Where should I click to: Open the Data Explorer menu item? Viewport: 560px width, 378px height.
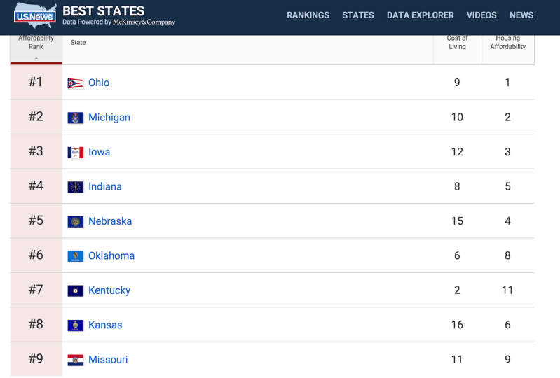[x=420, y=15]
